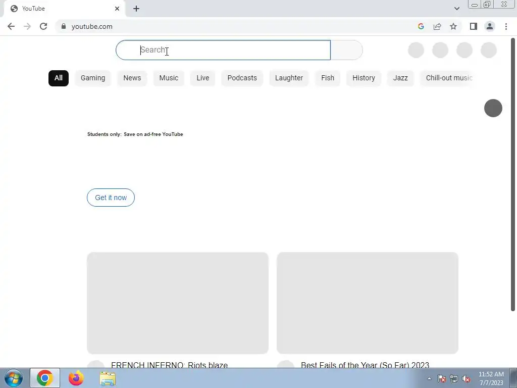Click the search submit button beside the search box
Screen dimensions: 517x388
click(x=346, y=50)
